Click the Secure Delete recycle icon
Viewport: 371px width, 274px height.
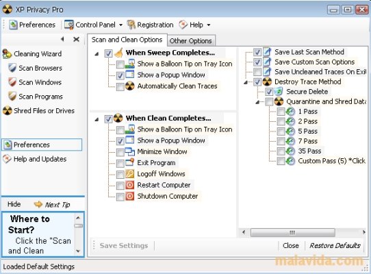(279, 91)
